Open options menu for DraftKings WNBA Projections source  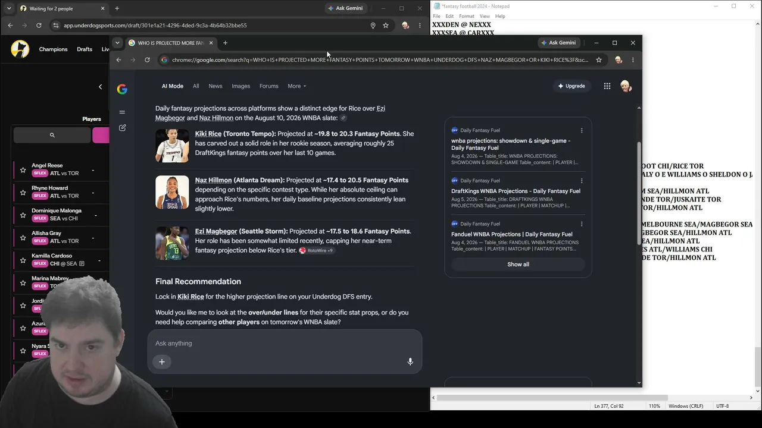point(582,181)
